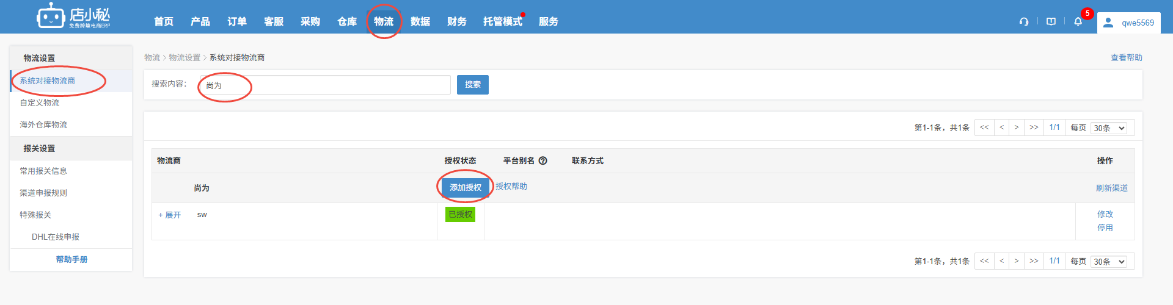This screenshot has height=305, width=1173.
Task: Go to first page in top pagination
Action: tap(984, 127)
